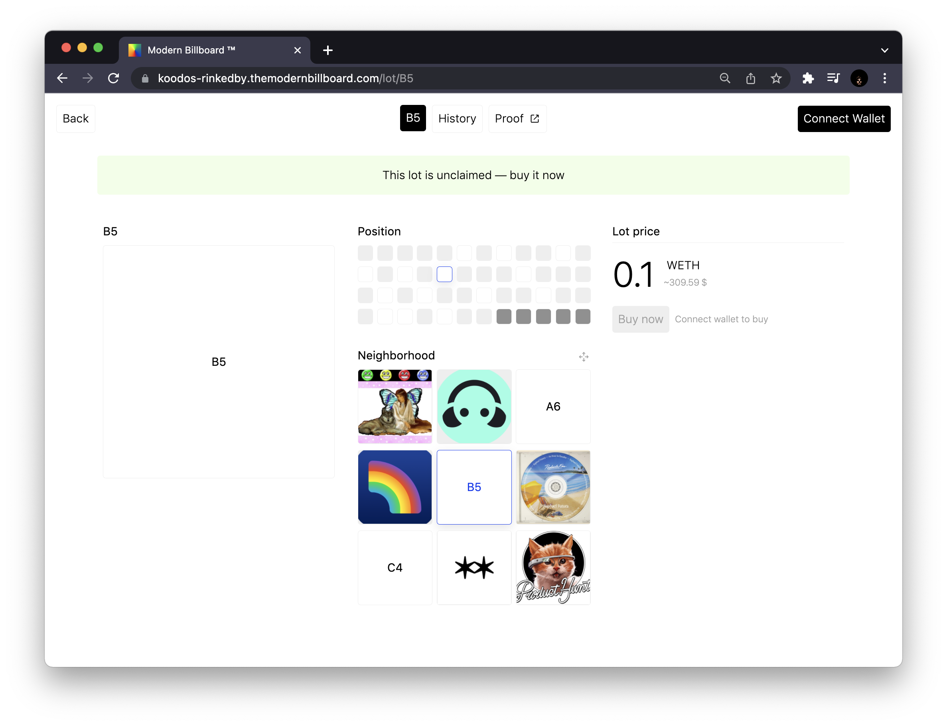Viewport: 947px width, 726px height.
Task: Open the media control playlist icon
Action: (833, 78)
